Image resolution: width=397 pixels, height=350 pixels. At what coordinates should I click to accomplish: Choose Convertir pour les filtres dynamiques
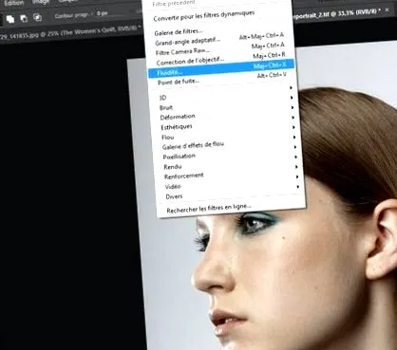pos(204,16)
